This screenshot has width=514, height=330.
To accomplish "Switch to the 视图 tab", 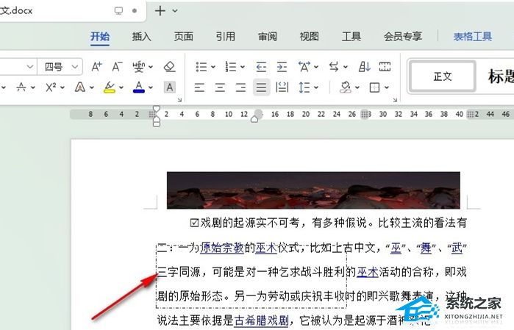I will (309, 36).
